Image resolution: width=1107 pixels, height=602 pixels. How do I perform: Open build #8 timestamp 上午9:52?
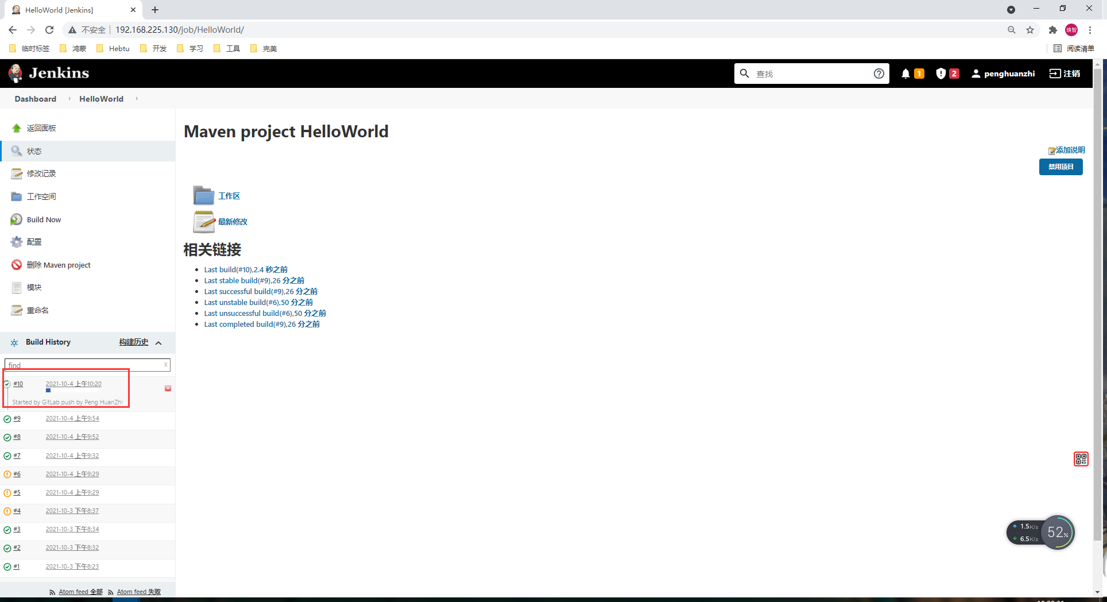coord(72,437)
